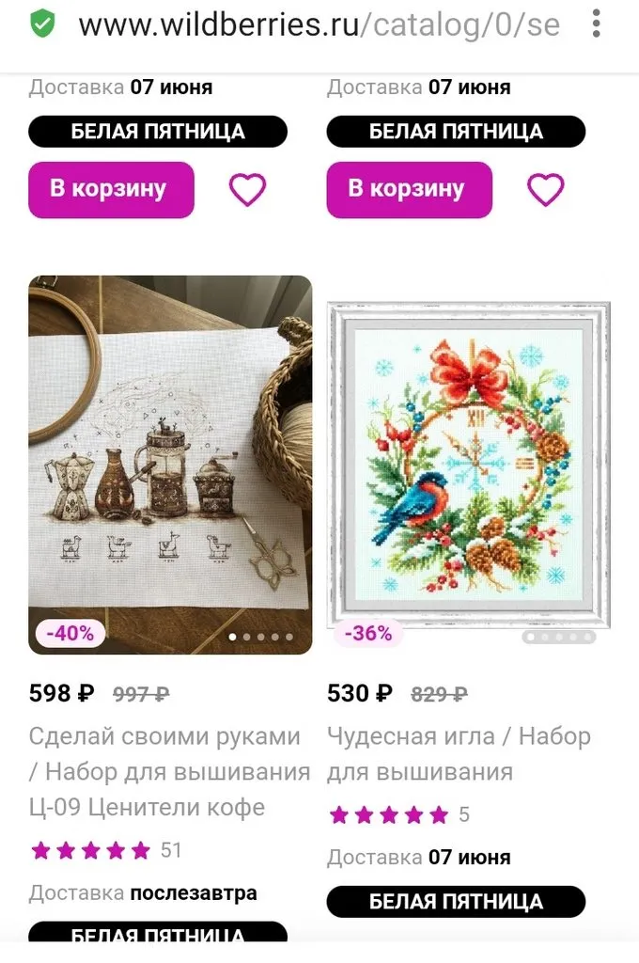This screenshot has width=639, height=963.
Task: Tap БЕЛАЯ ПЯТНИЦА badge under bullfinch kit
Action: coord(456,902)
